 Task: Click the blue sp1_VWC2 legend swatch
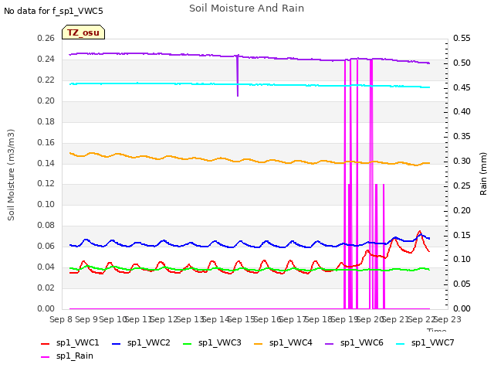pyautogui.click(x=117, y=343)
